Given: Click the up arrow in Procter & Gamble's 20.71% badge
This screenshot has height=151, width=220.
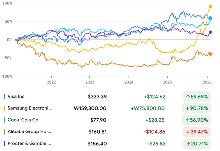Looking at the screenshot, I should 188,143.
